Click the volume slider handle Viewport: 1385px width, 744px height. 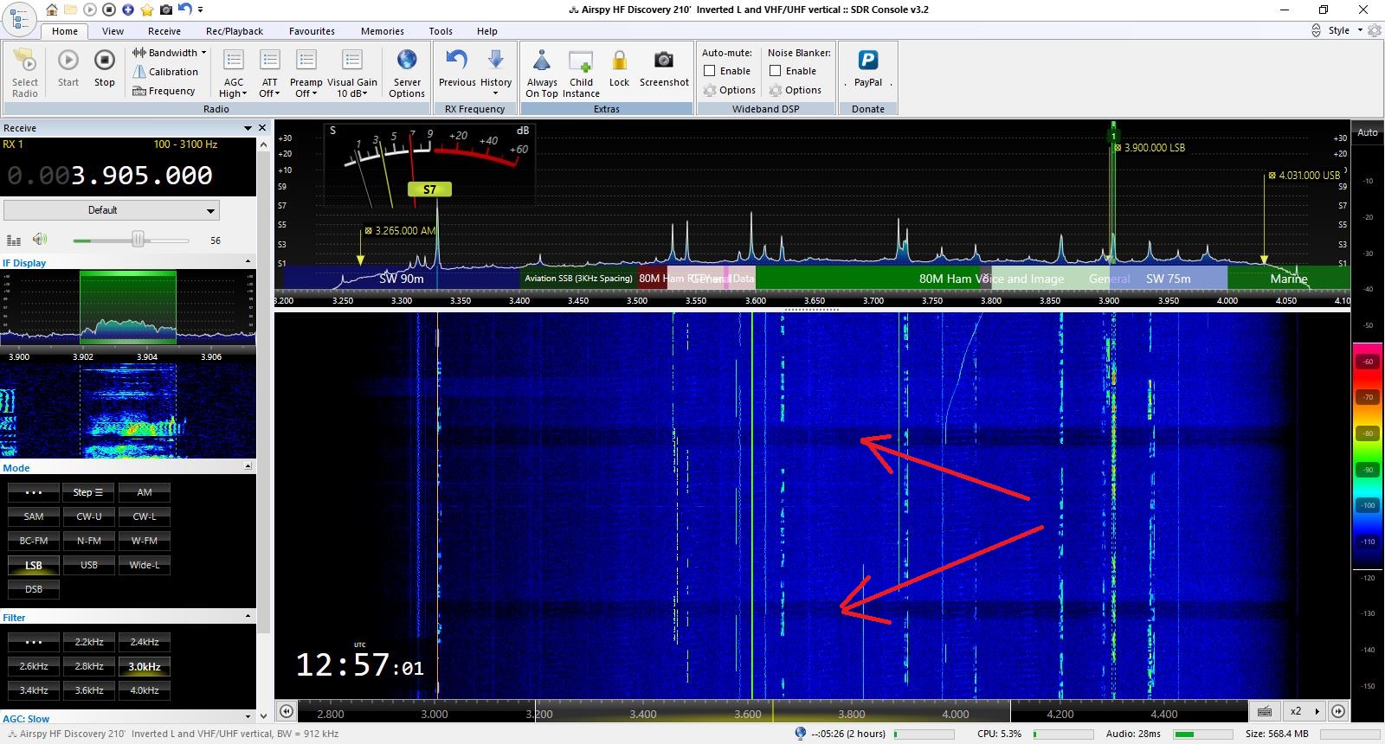(138, 240)
